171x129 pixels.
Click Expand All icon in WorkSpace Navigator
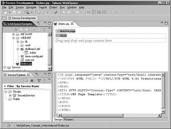34,30
